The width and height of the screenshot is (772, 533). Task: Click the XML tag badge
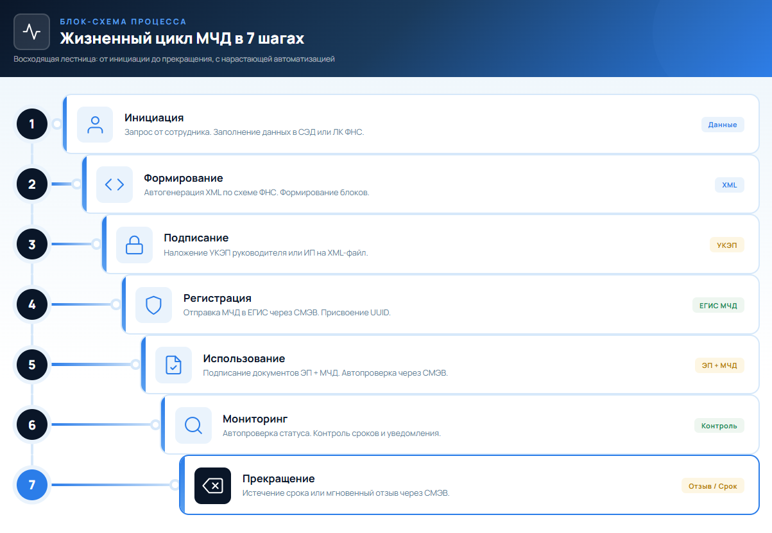[x=730, y=185]
